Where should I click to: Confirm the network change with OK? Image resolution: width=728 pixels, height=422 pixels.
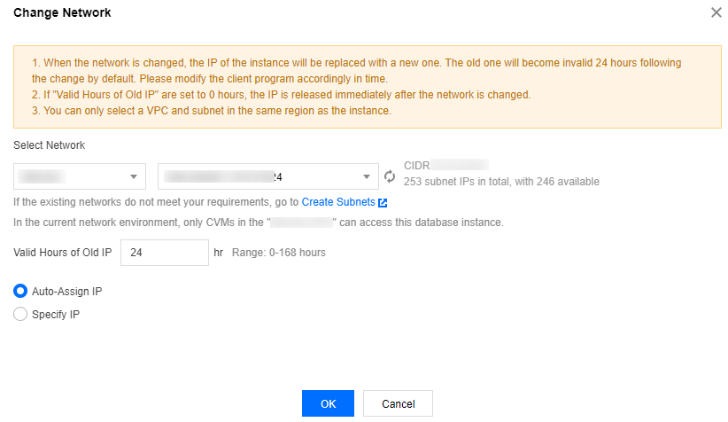click(x=328, y=403)
